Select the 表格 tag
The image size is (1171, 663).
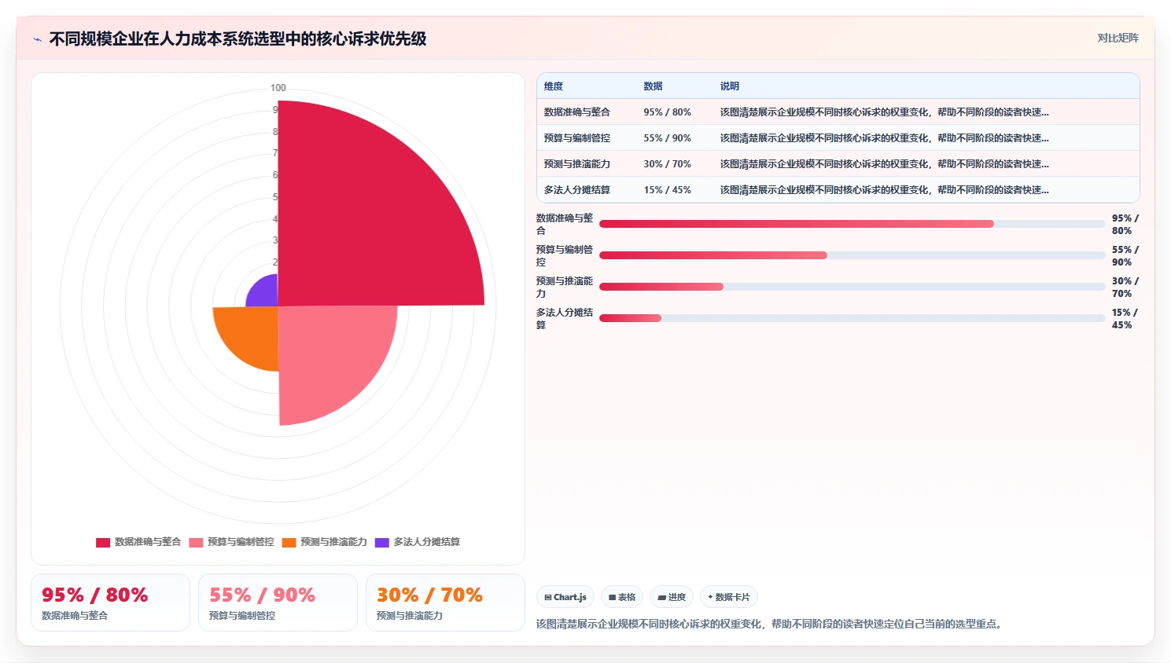coord(622,597)
